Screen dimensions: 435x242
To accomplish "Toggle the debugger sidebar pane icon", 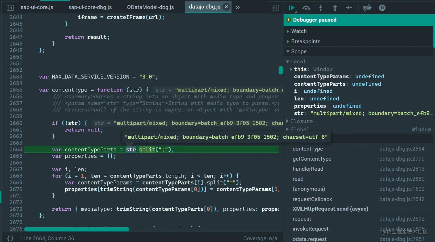I will tap(275, 7).
